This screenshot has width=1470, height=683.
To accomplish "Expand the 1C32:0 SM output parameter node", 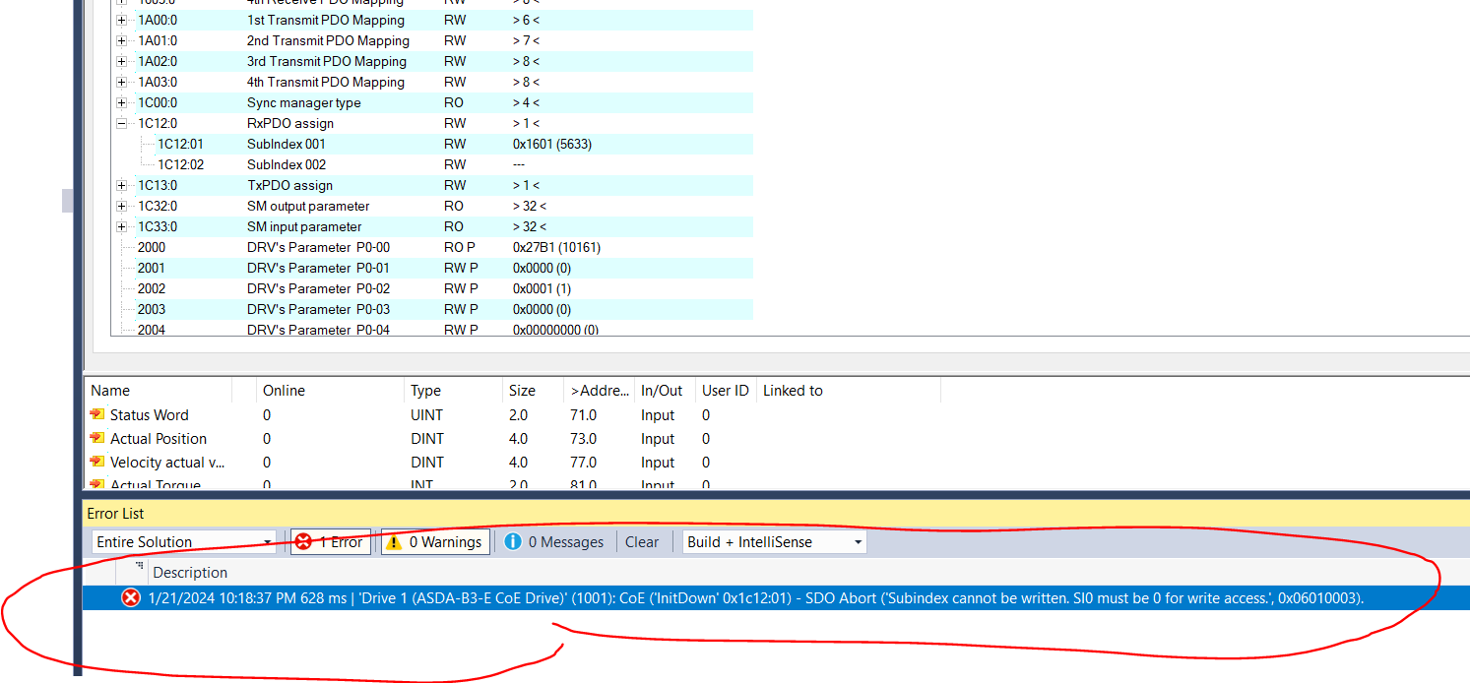I will (121, 207).
